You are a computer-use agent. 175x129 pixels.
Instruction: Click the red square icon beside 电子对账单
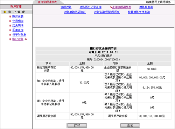(x=10, y=35)
